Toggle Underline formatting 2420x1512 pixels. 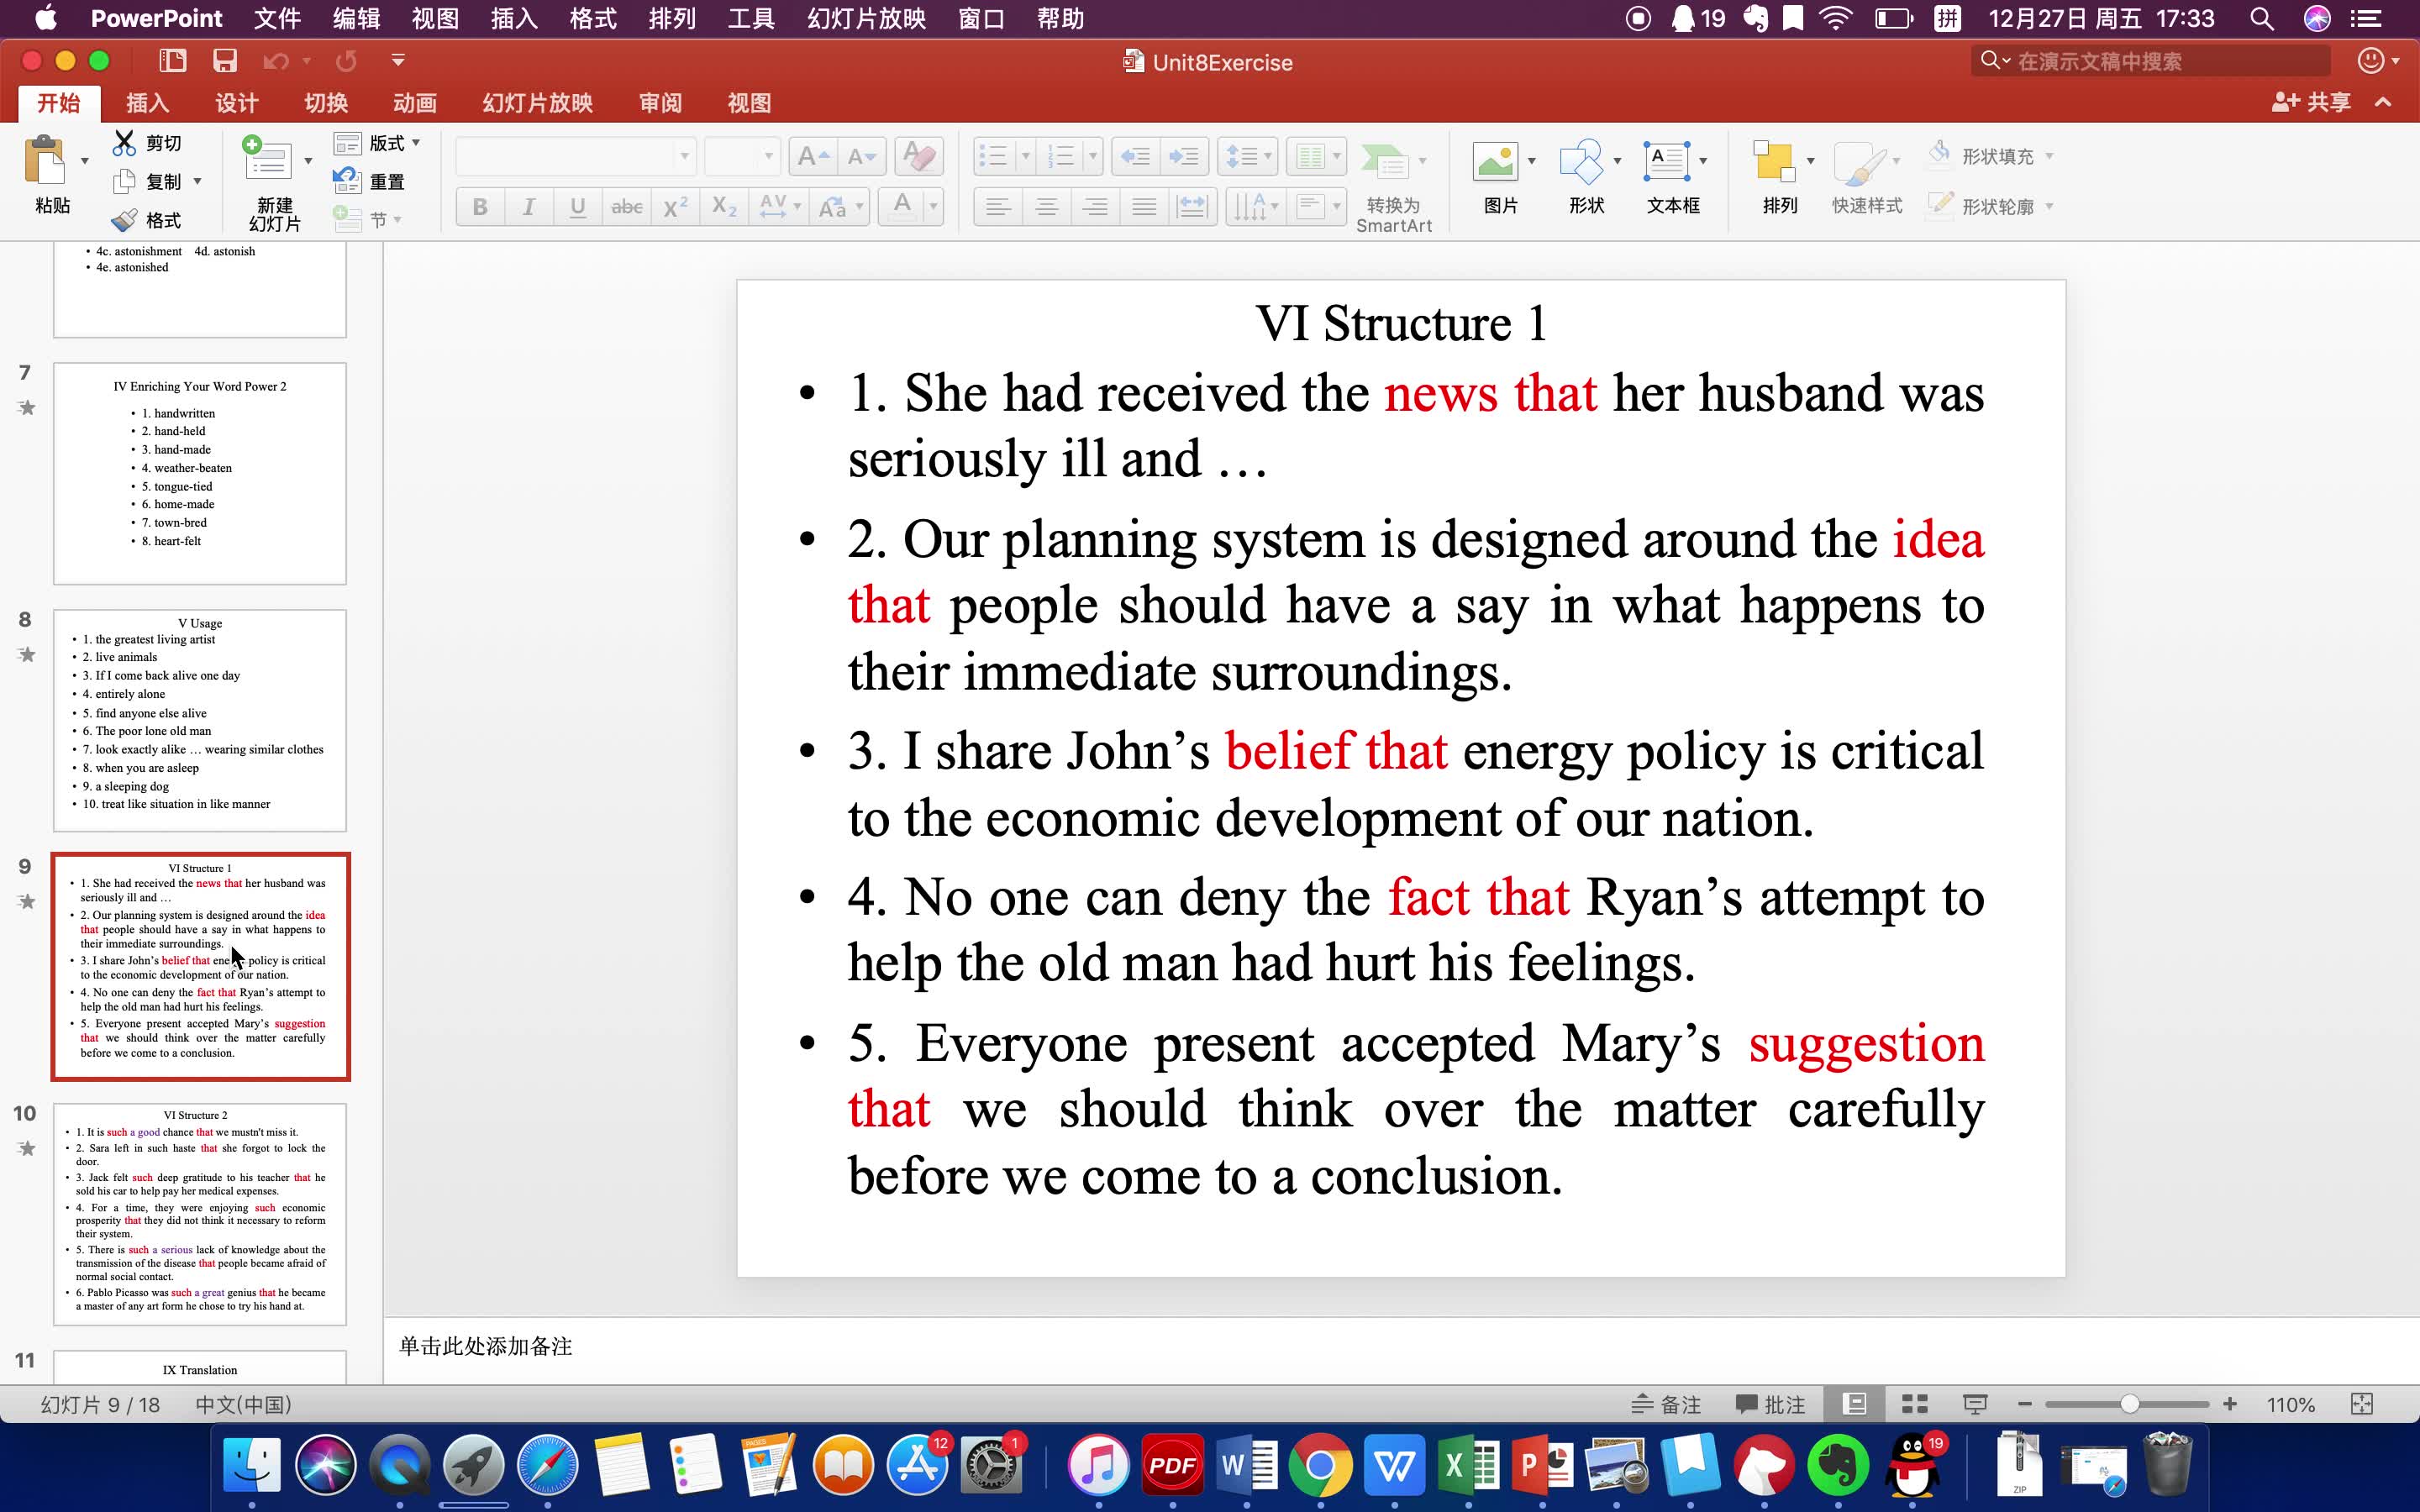click(x=577, y=207)
